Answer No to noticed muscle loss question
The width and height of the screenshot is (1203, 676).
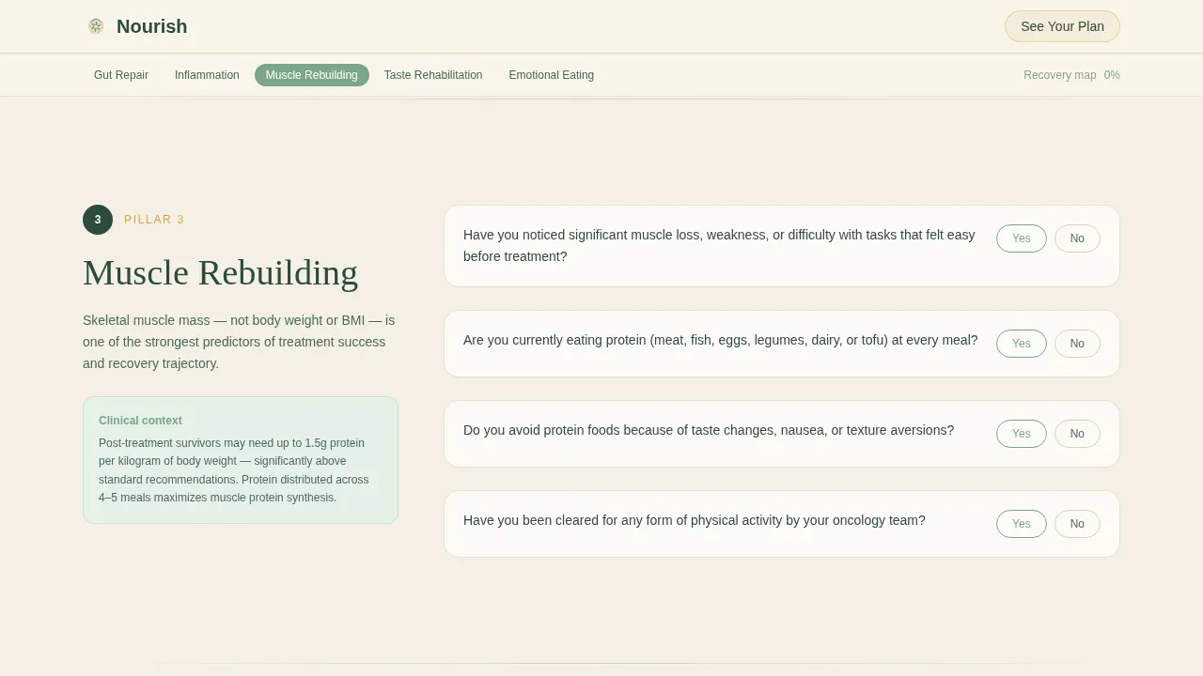pos(1077,238)
